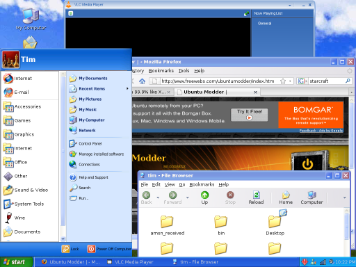Click Home in File Browser toolbar

(286, 197)
